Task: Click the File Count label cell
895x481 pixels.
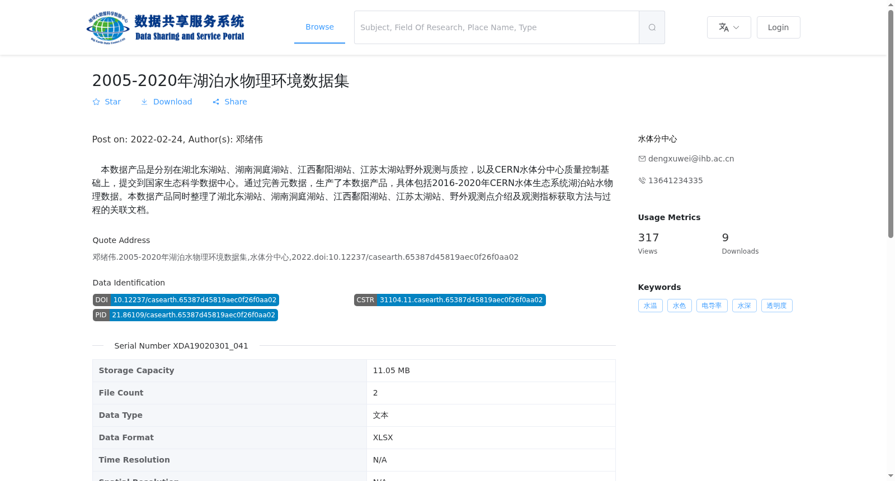Action: coord(229,393)
